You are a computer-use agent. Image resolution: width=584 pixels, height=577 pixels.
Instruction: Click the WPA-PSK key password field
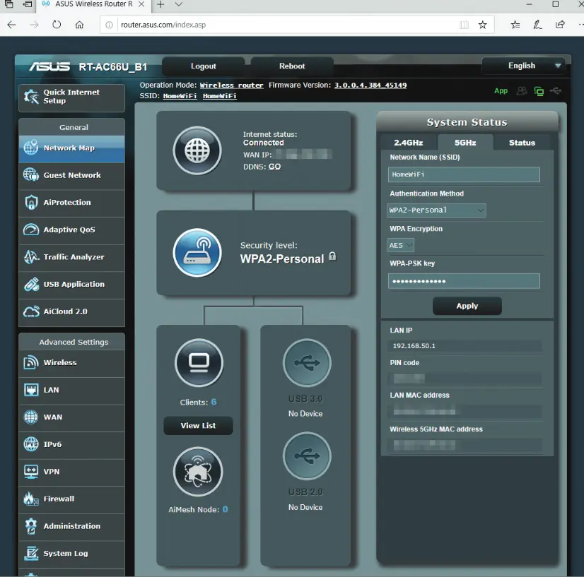[x=464, y=281]
